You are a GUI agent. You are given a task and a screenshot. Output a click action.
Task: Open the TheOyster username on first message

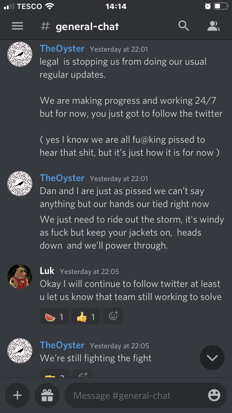[x=62, y=49]
